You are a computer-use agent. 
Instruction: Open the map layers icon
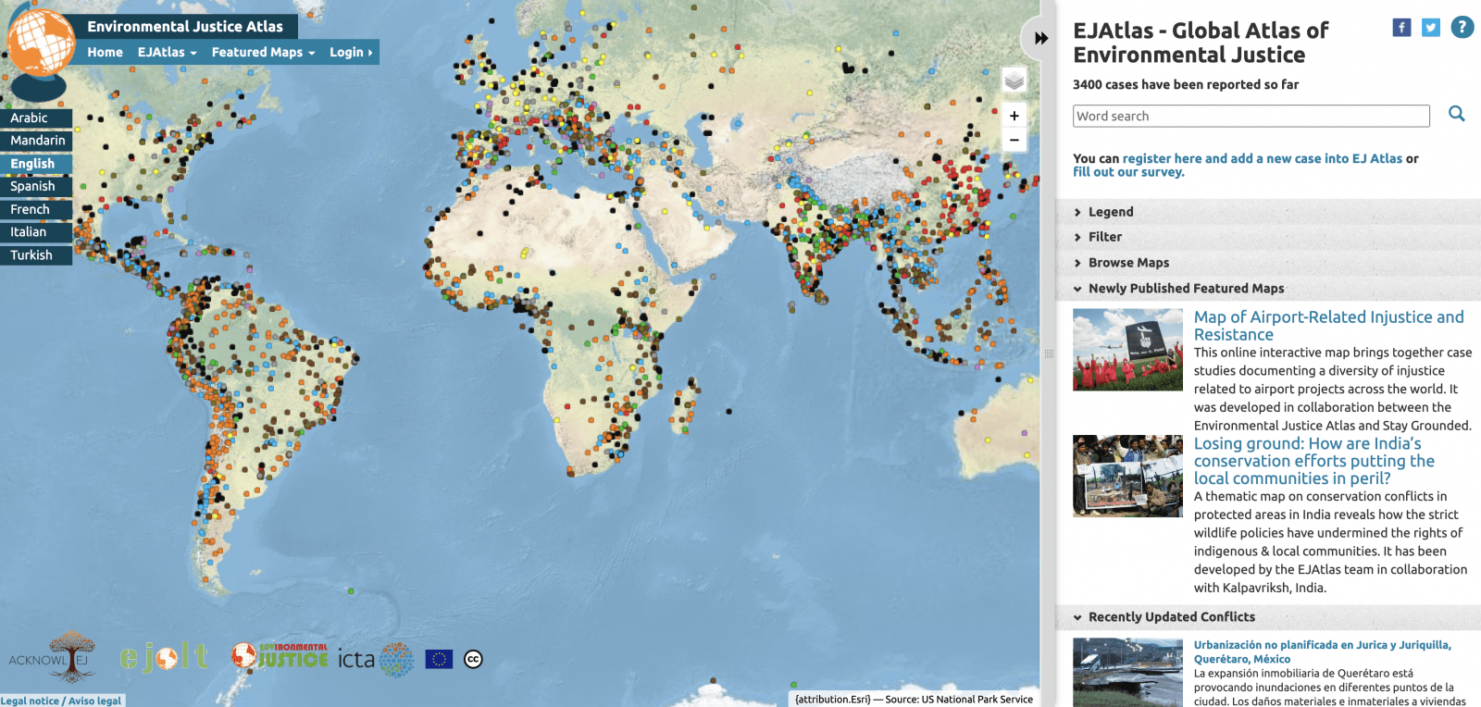coord(1014,81)
